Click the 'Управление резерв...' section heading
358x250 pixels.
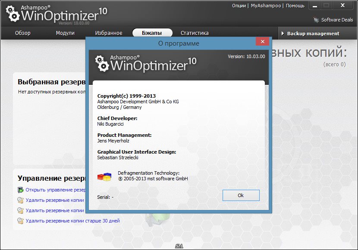pos(52,178)
